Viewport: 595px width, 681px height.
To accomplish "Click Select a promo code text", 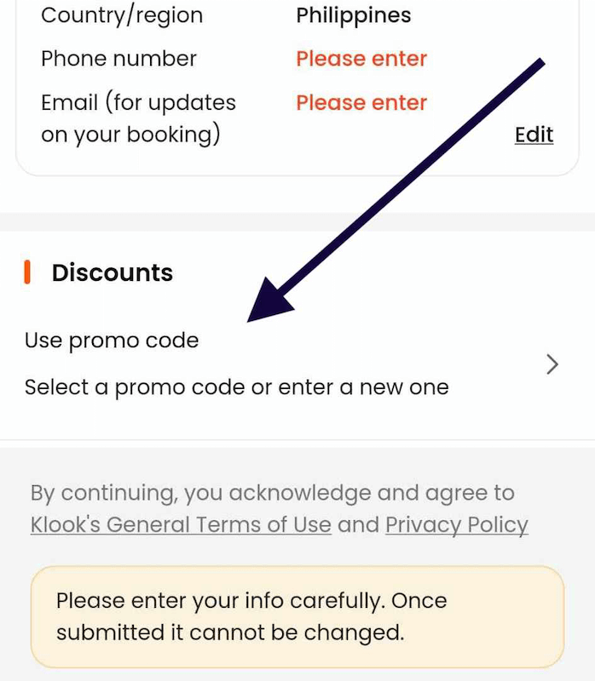I will click(x=234, y=386).
